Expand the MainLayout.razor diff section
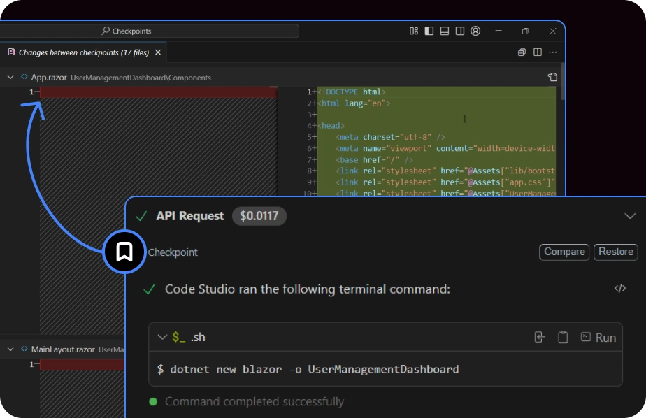The image size is (646, 418). [x=10, y=349]
